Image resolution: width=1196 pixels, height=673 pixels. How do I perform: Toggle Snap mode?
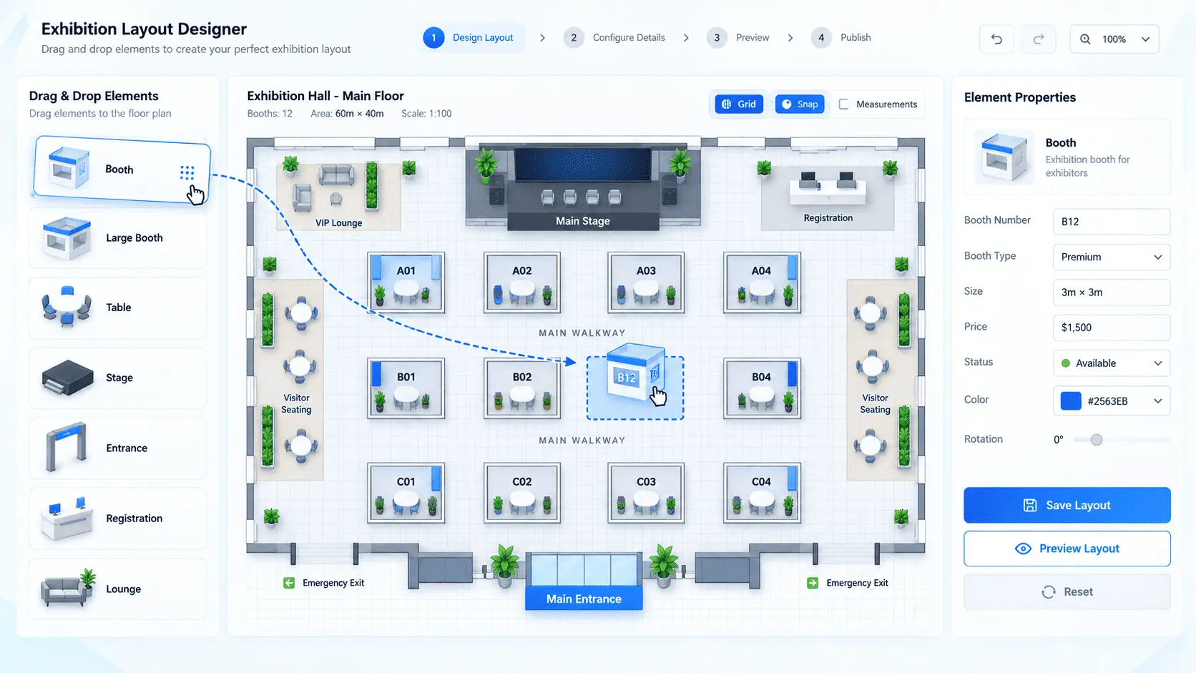[800, 104]
